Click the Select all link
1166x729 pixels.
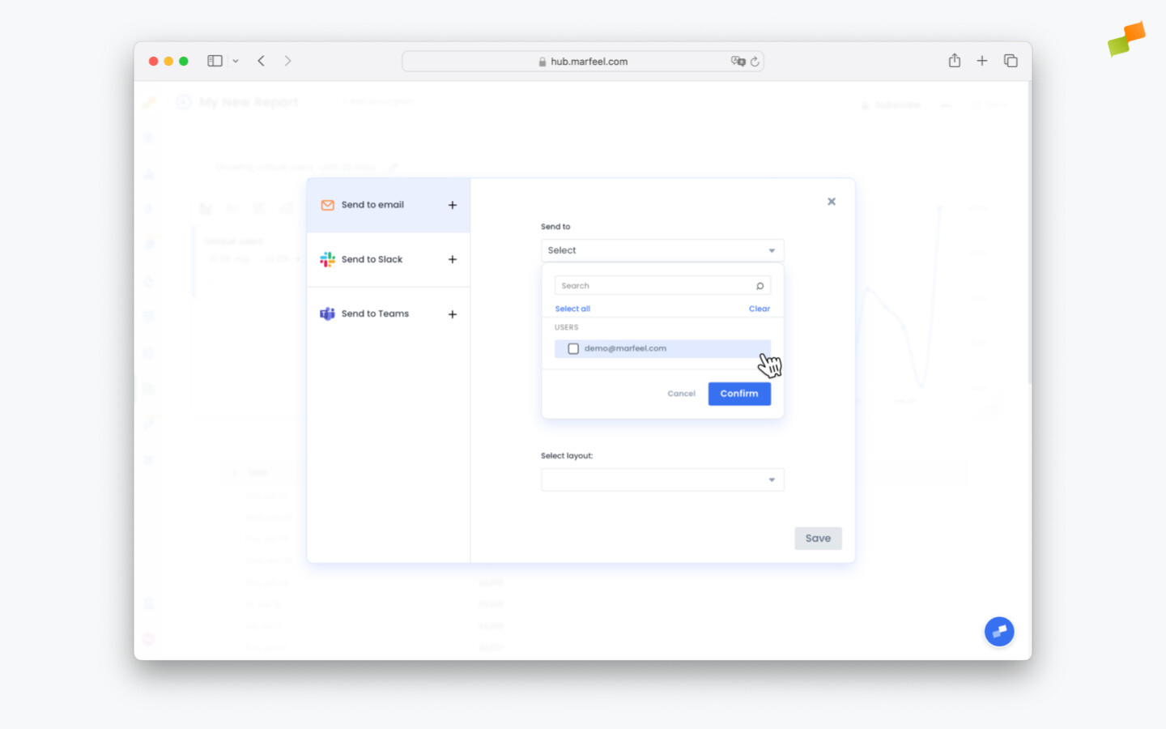[x=572, y=309]
